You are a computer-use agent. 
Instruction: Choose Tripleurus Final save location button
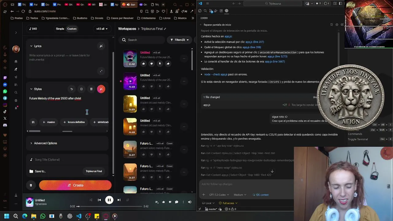coord(94,171)
